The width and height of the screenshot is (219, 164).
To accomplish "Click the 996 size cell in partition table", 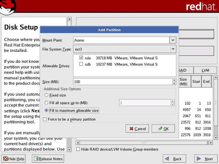I will pyautogui.click(x=187, y=129).
